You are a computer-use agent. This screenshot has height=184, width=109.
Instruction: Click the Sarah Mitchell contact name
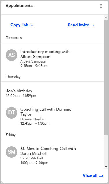(32, 158)
